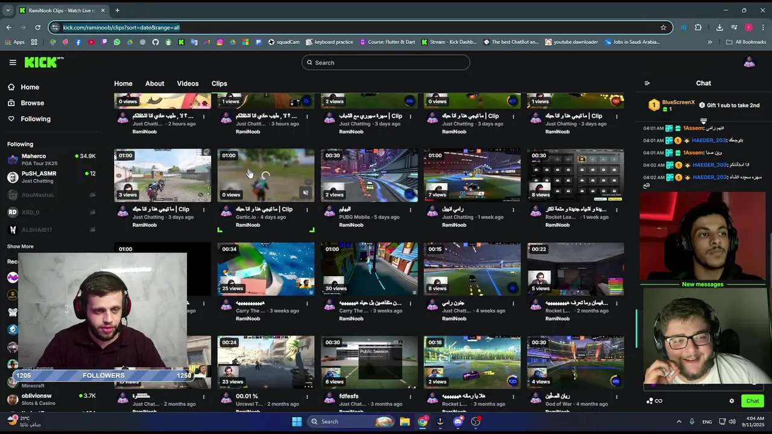Screen dimensions: 772x434
Task: Click the Chat send button
Action: click(752, 401)
